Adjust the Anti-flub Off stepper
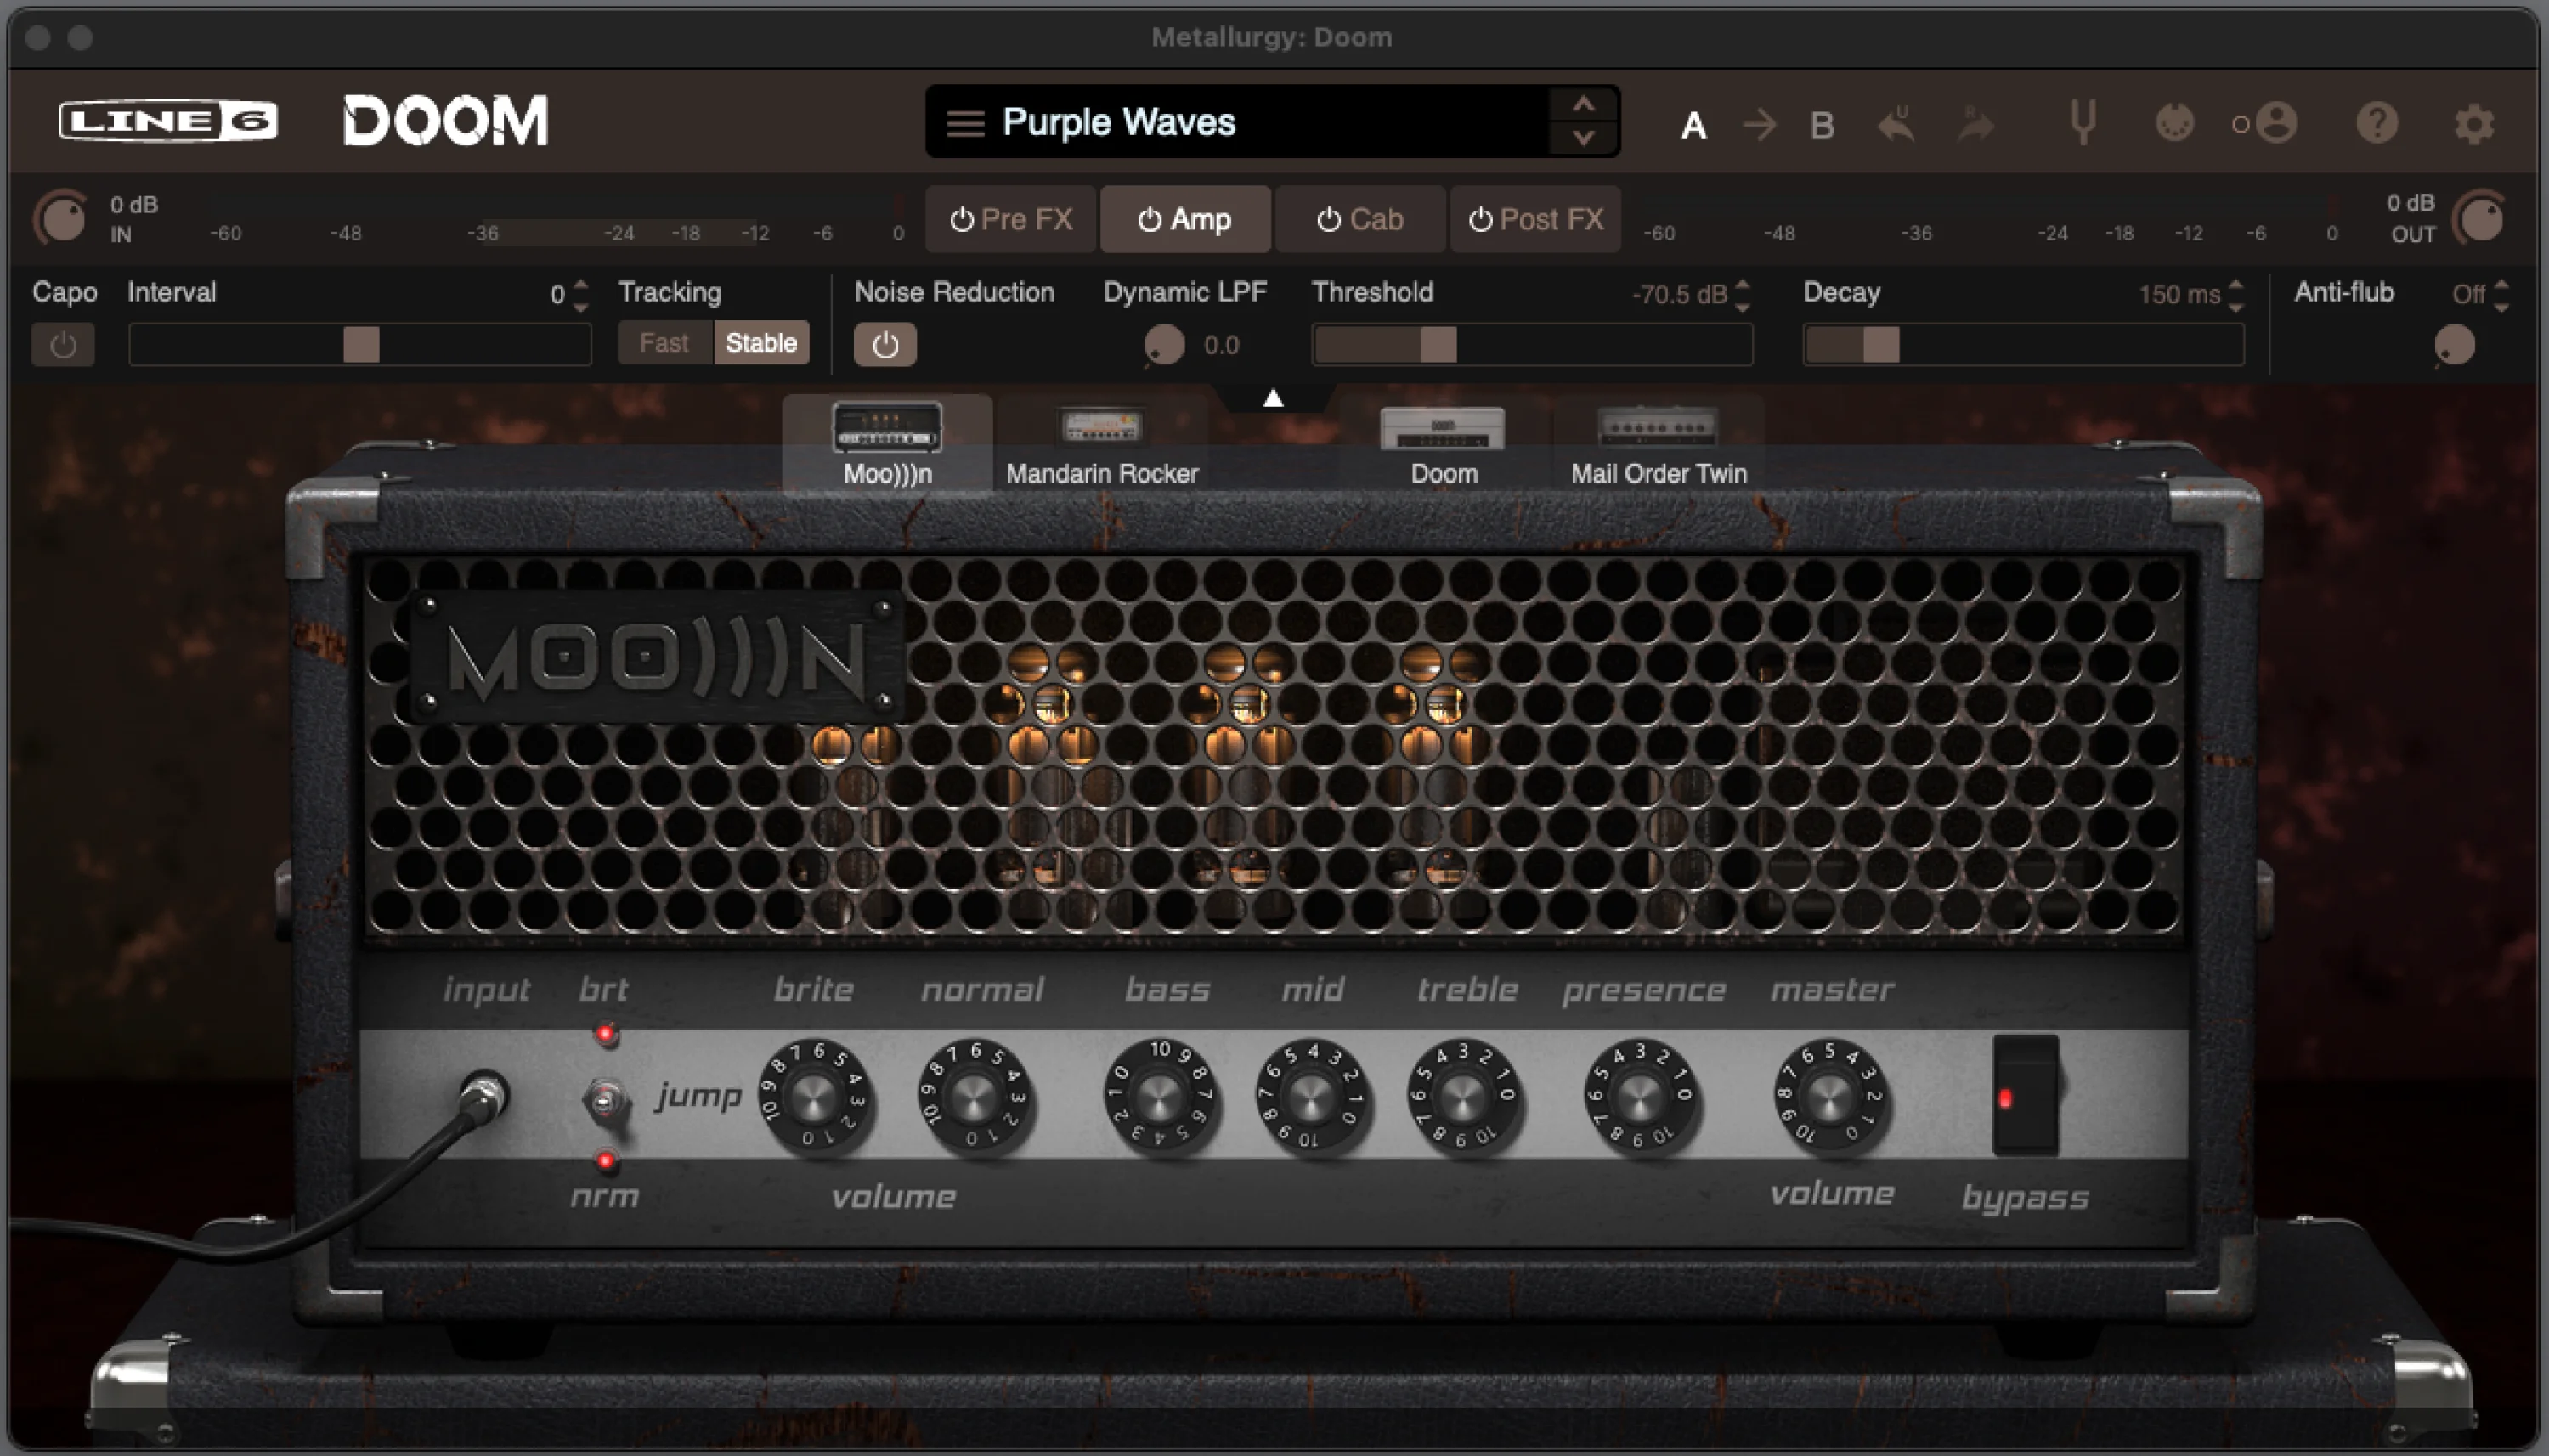Viewport: 2549px width, 1456px height. pyautogui.click(x=2501, y=295)
